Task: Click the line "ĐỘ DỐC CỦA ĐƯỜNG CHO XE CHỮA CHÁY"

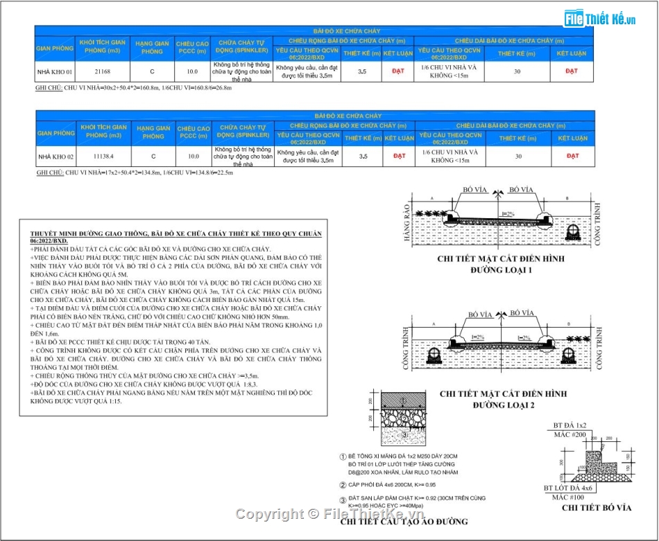Action: click(144, 384)
